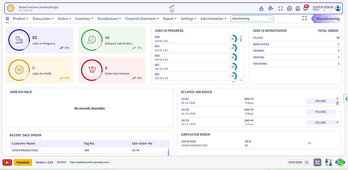Open completed order COL-B-0010
The width and height of the screenshot is (348, 170).
click(189, 141)
